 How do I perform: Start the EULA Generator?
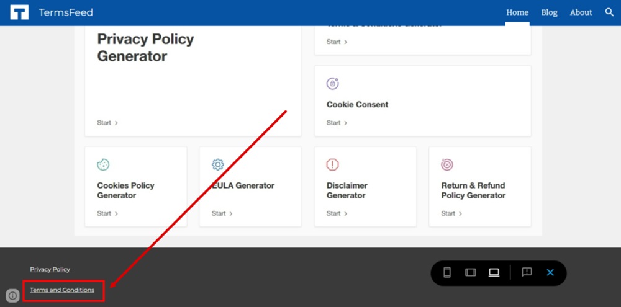(222, 213)
